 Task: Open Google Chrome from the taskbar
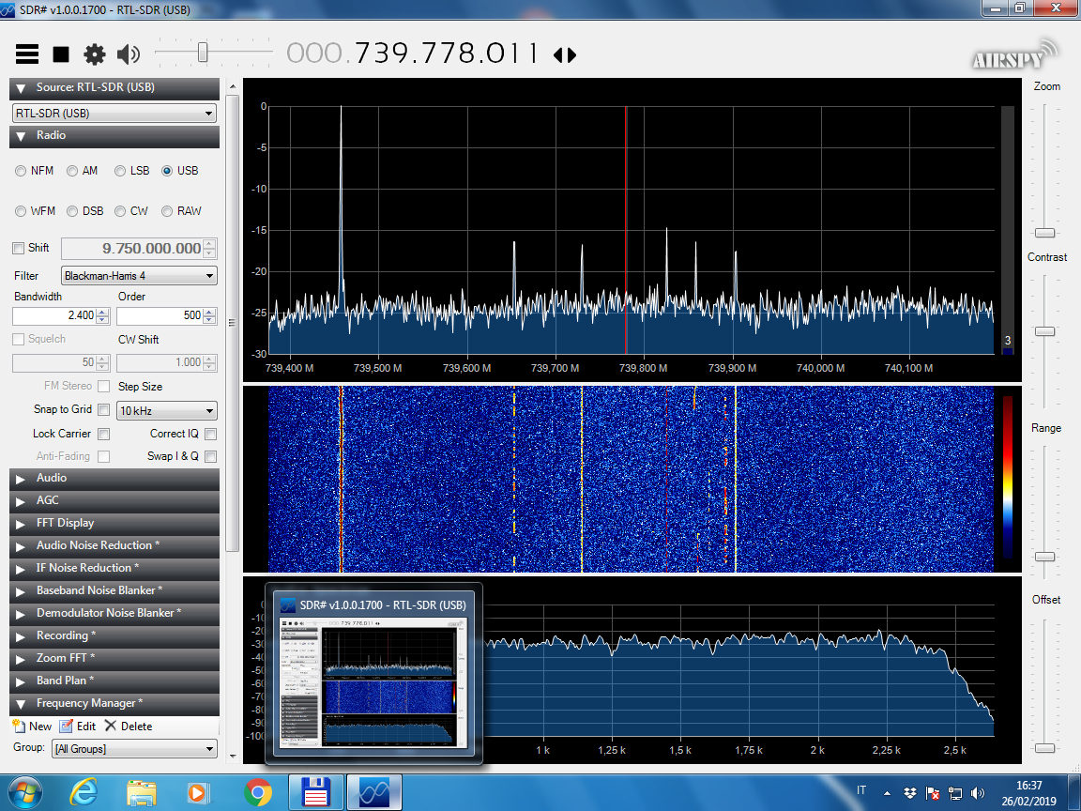click(257, 792)
